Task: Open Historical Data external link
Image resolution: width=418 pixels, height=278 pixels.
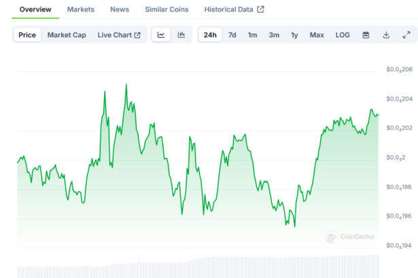Action: [234, 9]
